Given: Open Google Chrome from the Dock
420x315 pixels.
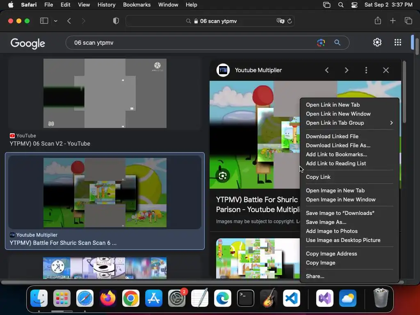Looking at the screenshot, I should 131,298.
